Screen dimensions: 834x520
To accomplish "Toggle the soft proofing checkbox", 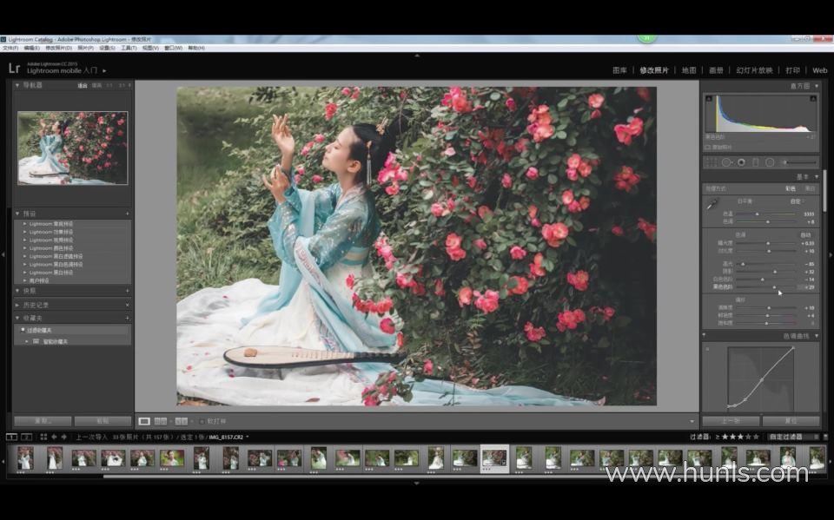I will click(202, 421).
